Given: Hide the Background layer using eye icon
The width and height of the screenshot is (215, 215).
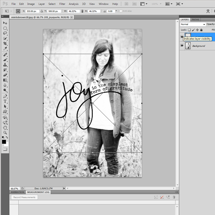Looking at the screenshot, I should coord(182,46).
